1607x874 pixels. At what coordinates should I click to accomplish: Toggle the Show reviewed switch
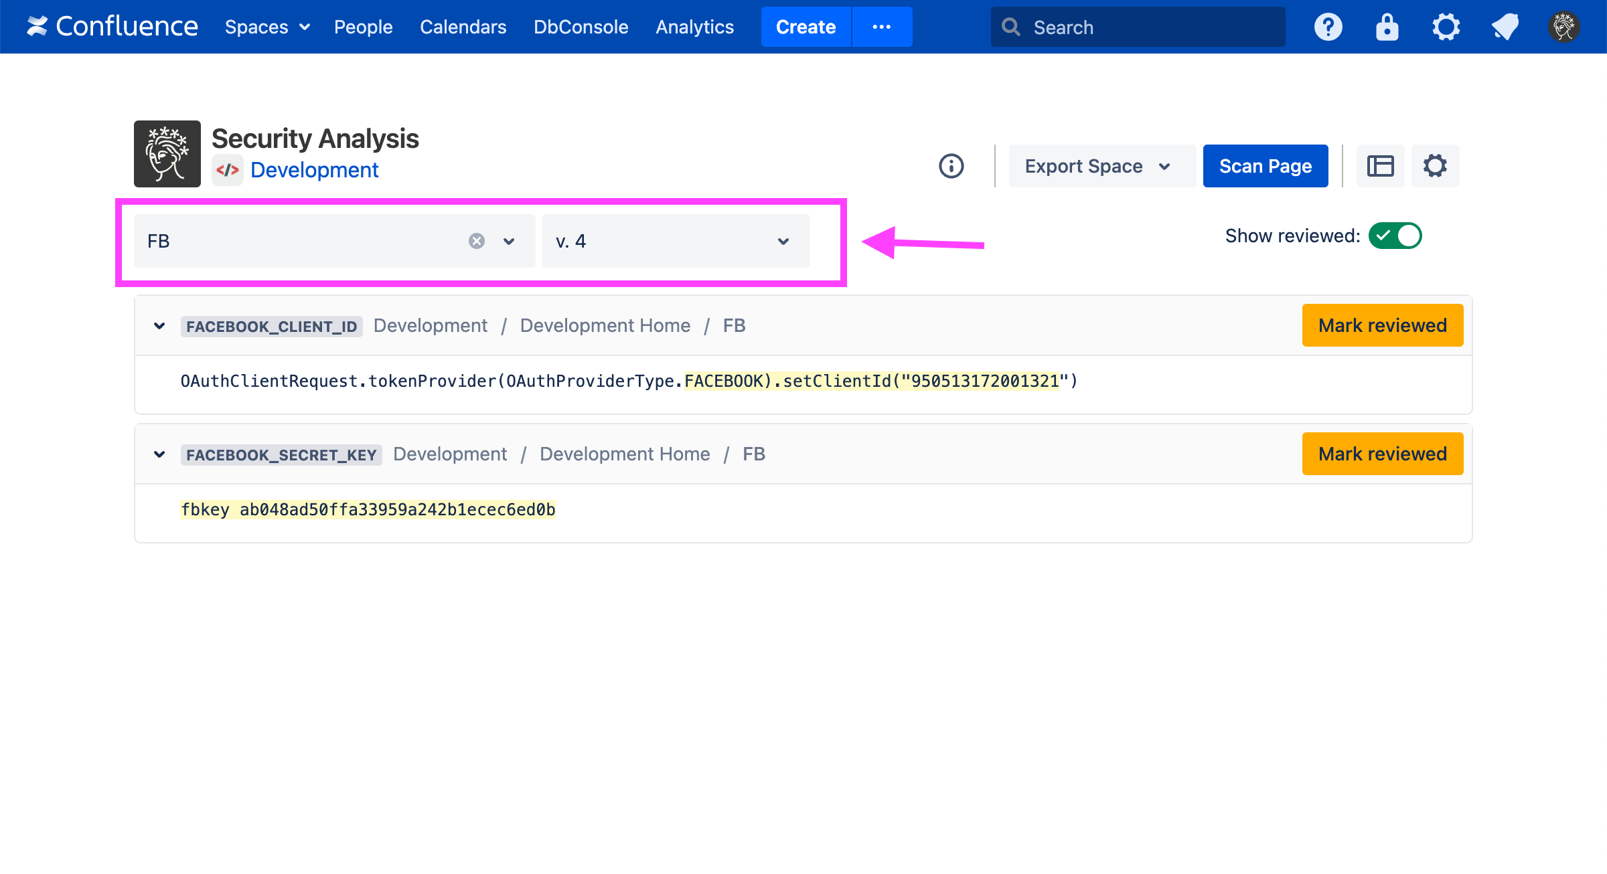tap(1395, 236)
